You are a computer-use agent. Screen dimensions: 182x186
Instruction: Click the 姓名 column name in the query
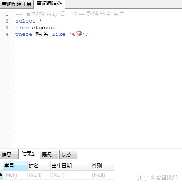tap(42, 34)
